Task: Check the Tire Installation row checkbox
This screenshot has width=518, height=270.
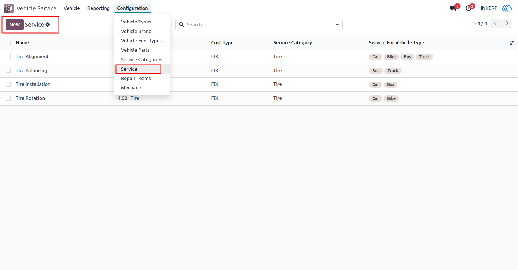Action: (8, 84)
